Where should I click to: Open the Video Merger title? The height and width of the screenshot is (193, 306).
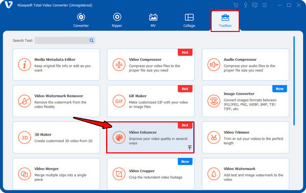pos(46,169)
